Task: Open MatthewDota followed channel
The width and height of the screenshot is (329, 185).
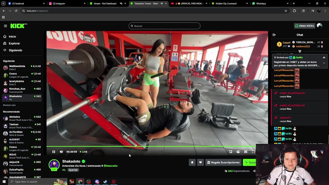Action: [x=22, y=68]
